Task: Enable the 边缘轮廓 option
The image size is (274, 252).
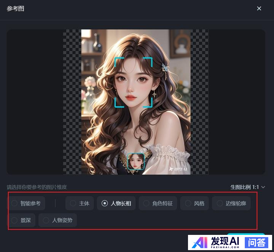Action: point(231,203)
